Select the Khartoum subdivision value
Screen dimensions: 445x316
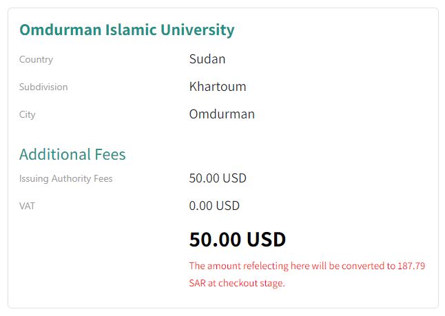click(x=218, y=86)
